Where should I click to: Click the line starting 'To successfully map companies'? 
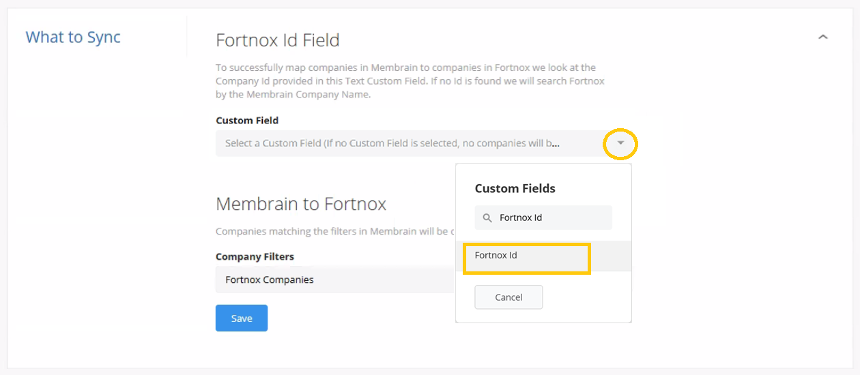pos(405,67)
